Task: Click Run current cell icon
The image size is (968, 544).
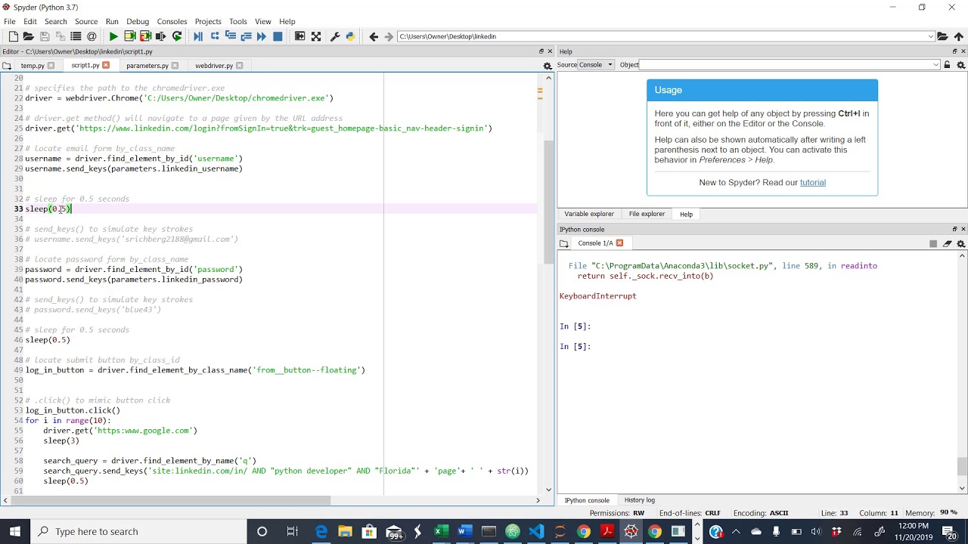Action: (x=130, y=36)
